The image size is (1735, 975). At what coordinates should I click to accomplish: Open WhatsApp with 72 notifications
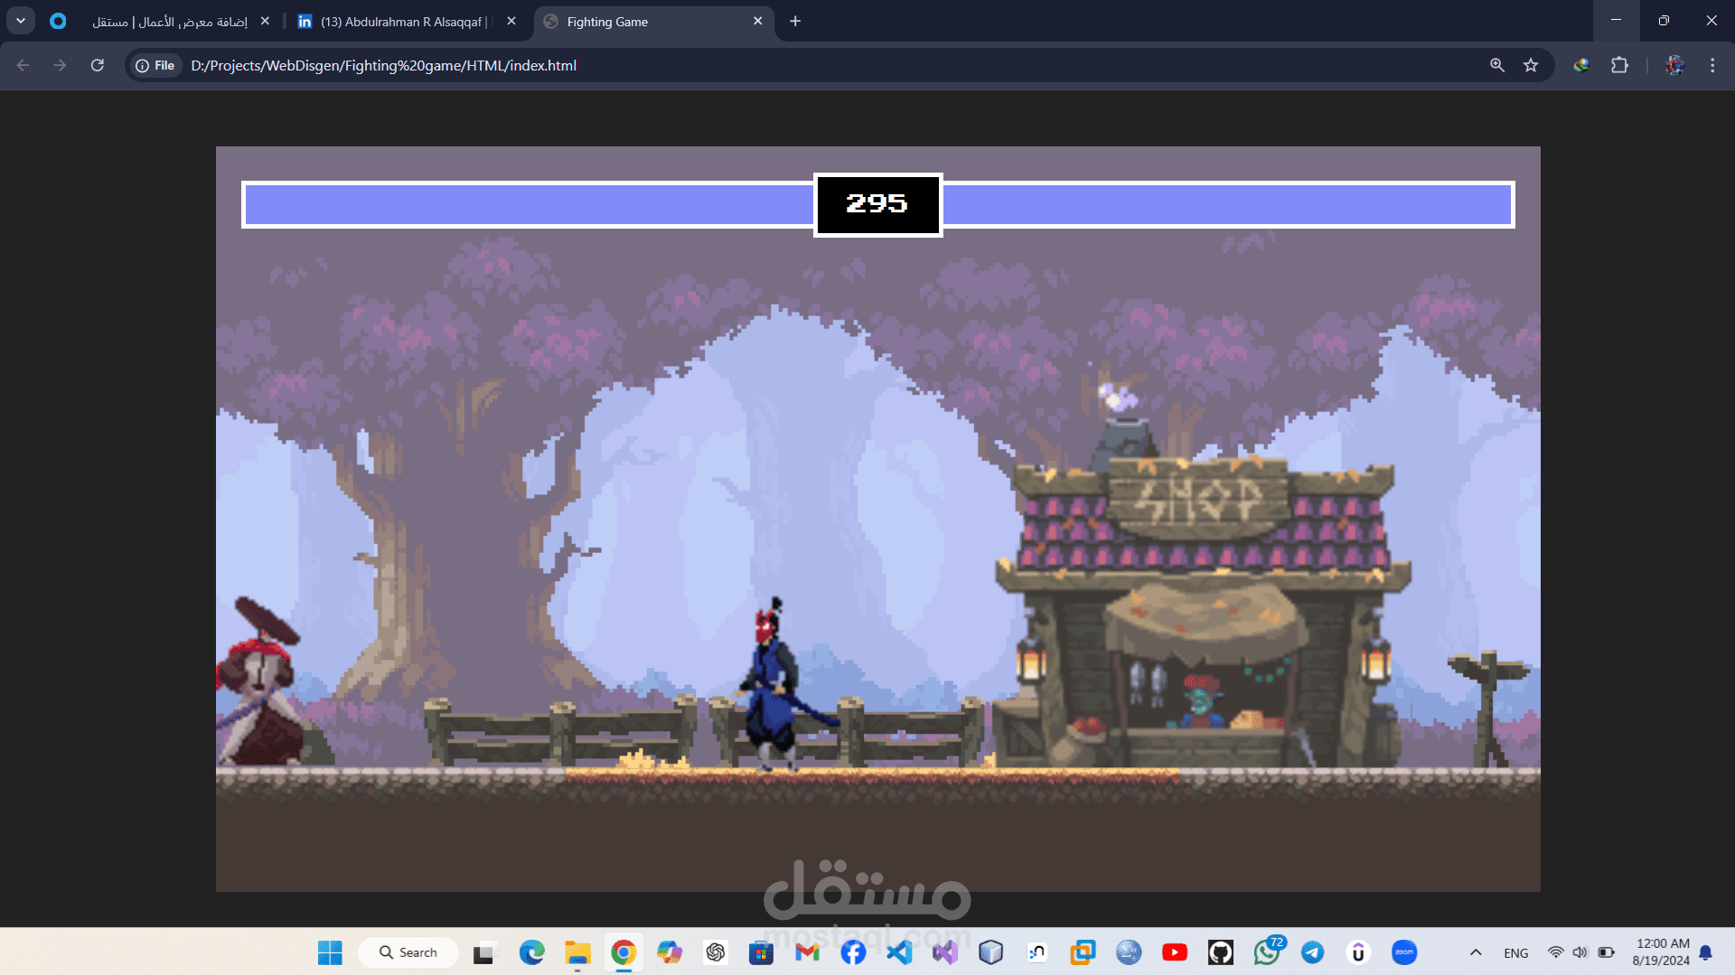[1267, 952]
